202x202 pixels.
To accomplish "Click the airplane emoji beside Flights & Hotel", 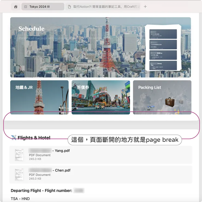I will pos(14,138).
